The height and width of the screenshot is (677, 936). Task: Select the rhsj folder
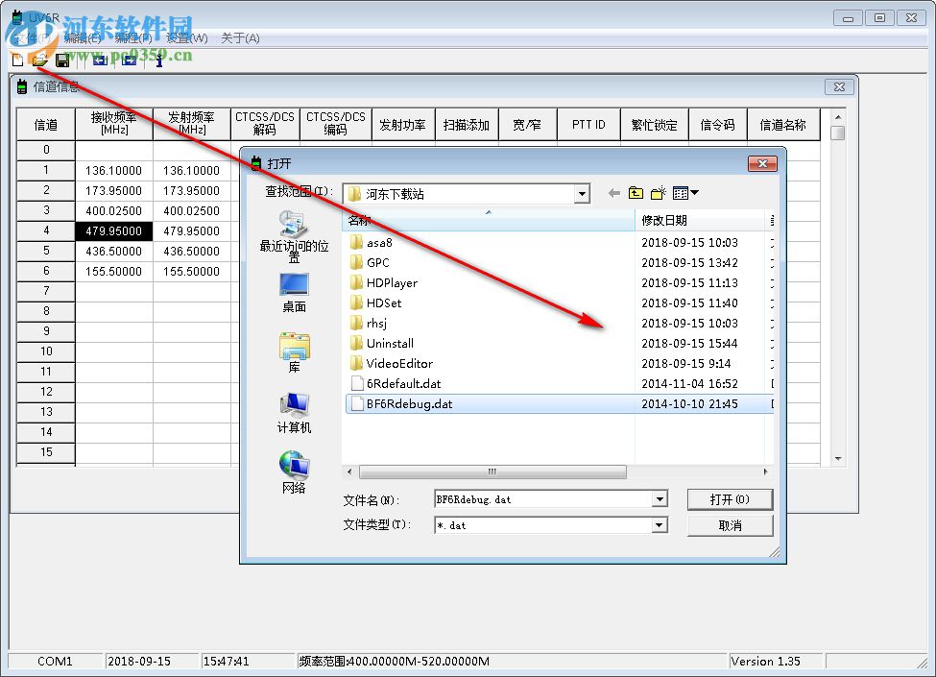[x=369, y=323]
